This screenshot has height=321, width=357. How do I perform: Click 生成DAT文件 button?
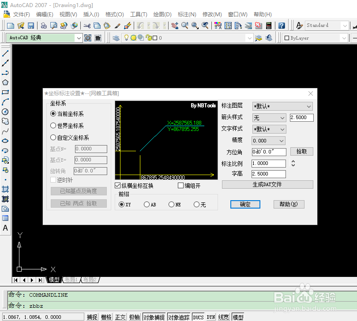pyautogui.click(x=267, y=184)
